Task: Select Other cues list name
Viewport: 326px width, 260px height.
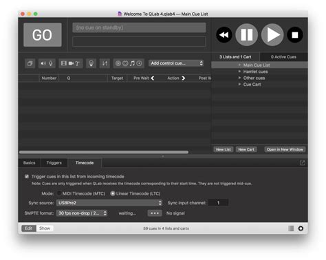Action: (254, 78)
